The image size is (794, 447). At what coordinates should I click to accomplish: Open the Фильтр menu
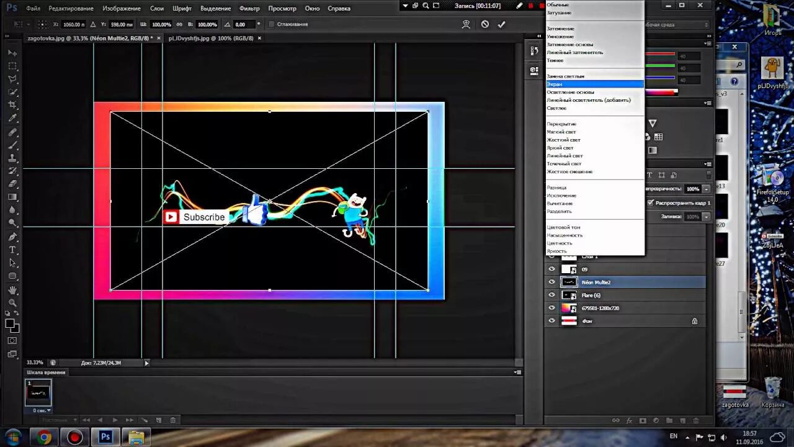249,9
